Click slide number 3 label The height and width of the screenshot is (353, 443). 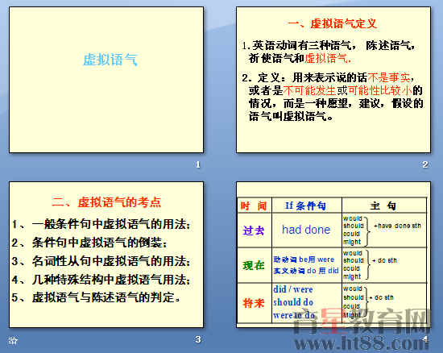click(198, 339)
